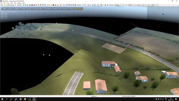Open the Edit menu
179x101 pixels.
[4, 3]
